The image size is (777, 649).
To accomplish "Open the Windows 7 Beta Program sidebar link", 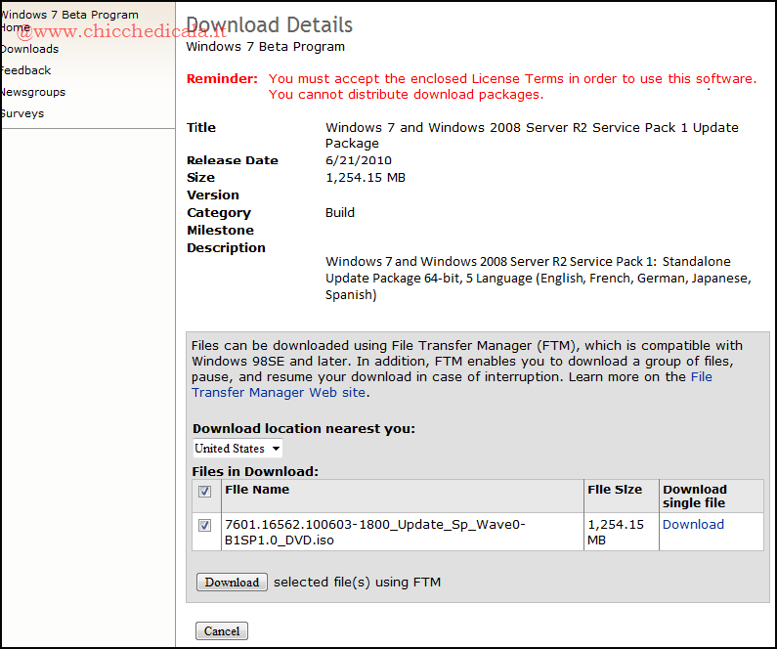I will [68, 15].
